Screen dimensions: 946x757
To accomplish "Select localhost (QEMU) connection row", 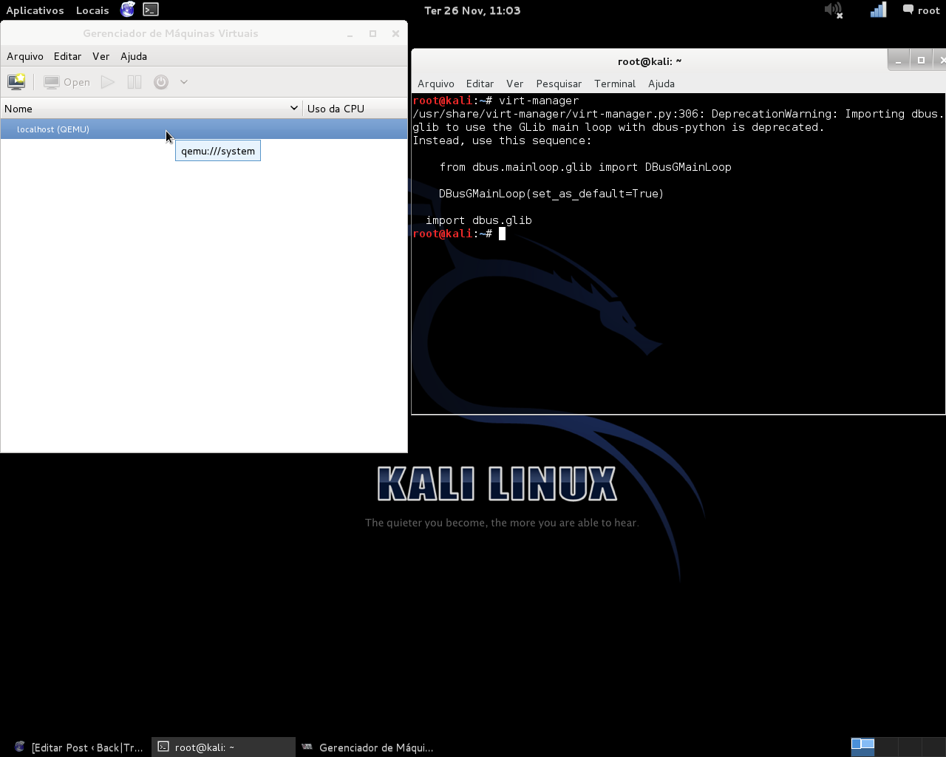I will [x=204, y=129].
